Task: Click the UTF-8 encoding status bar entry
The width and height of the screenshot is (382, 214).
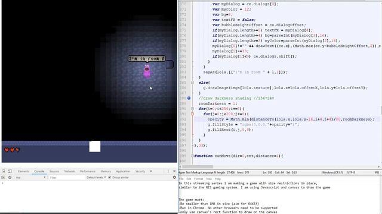Action: [x=351, y=172]
